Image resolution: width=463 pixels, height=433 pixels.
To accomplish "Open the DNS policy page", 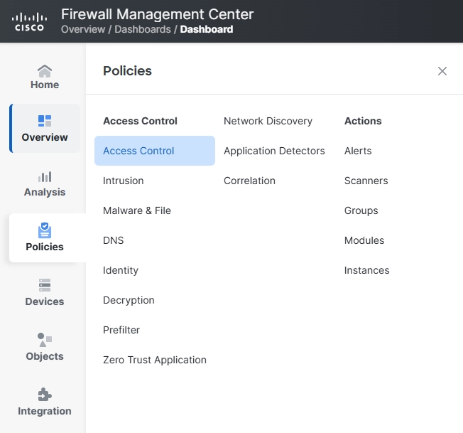I will pyautogui.click(x=114, y=240).
